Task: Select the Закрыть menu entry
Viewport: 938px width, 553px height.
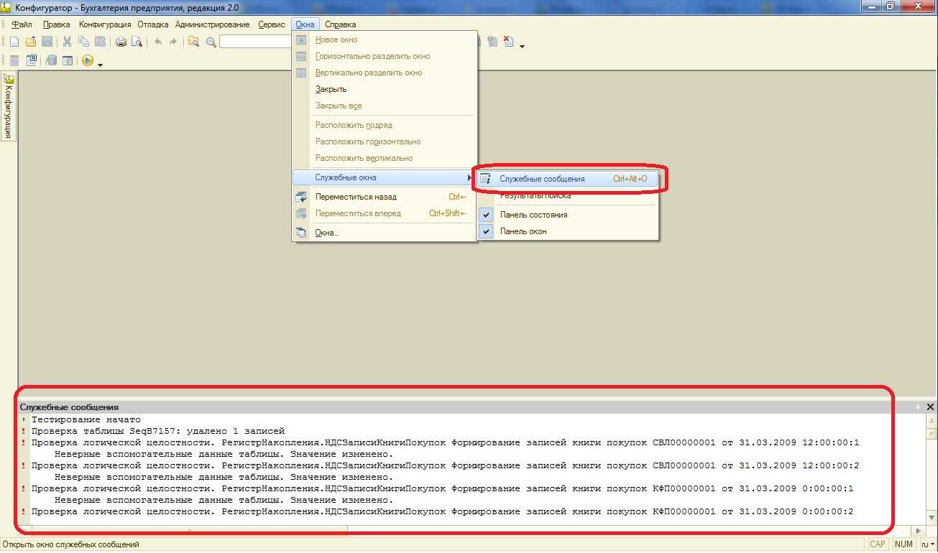Action: click(x=385, y=89)
